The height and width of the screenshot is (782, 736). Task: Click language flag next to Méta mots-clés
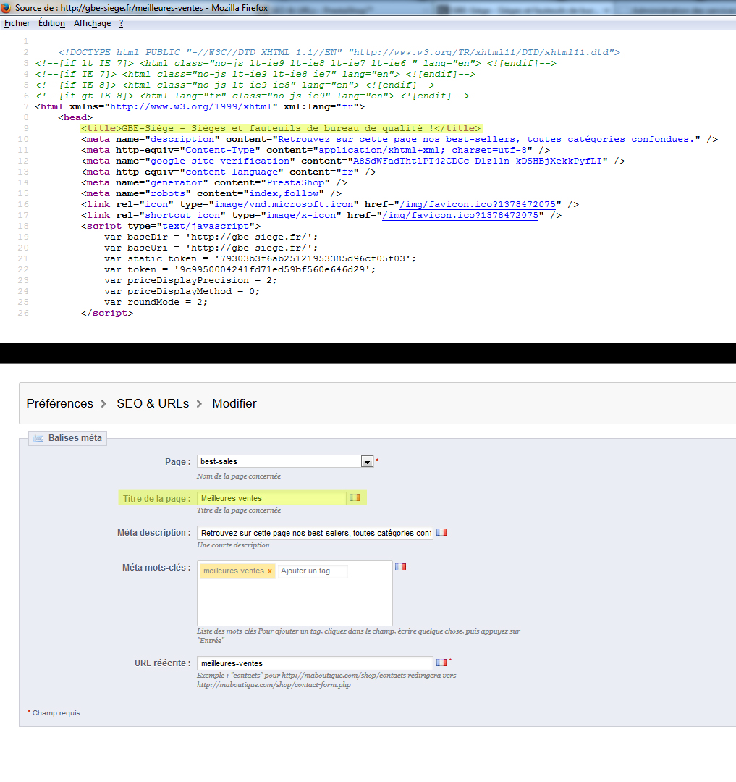[401, 566]
